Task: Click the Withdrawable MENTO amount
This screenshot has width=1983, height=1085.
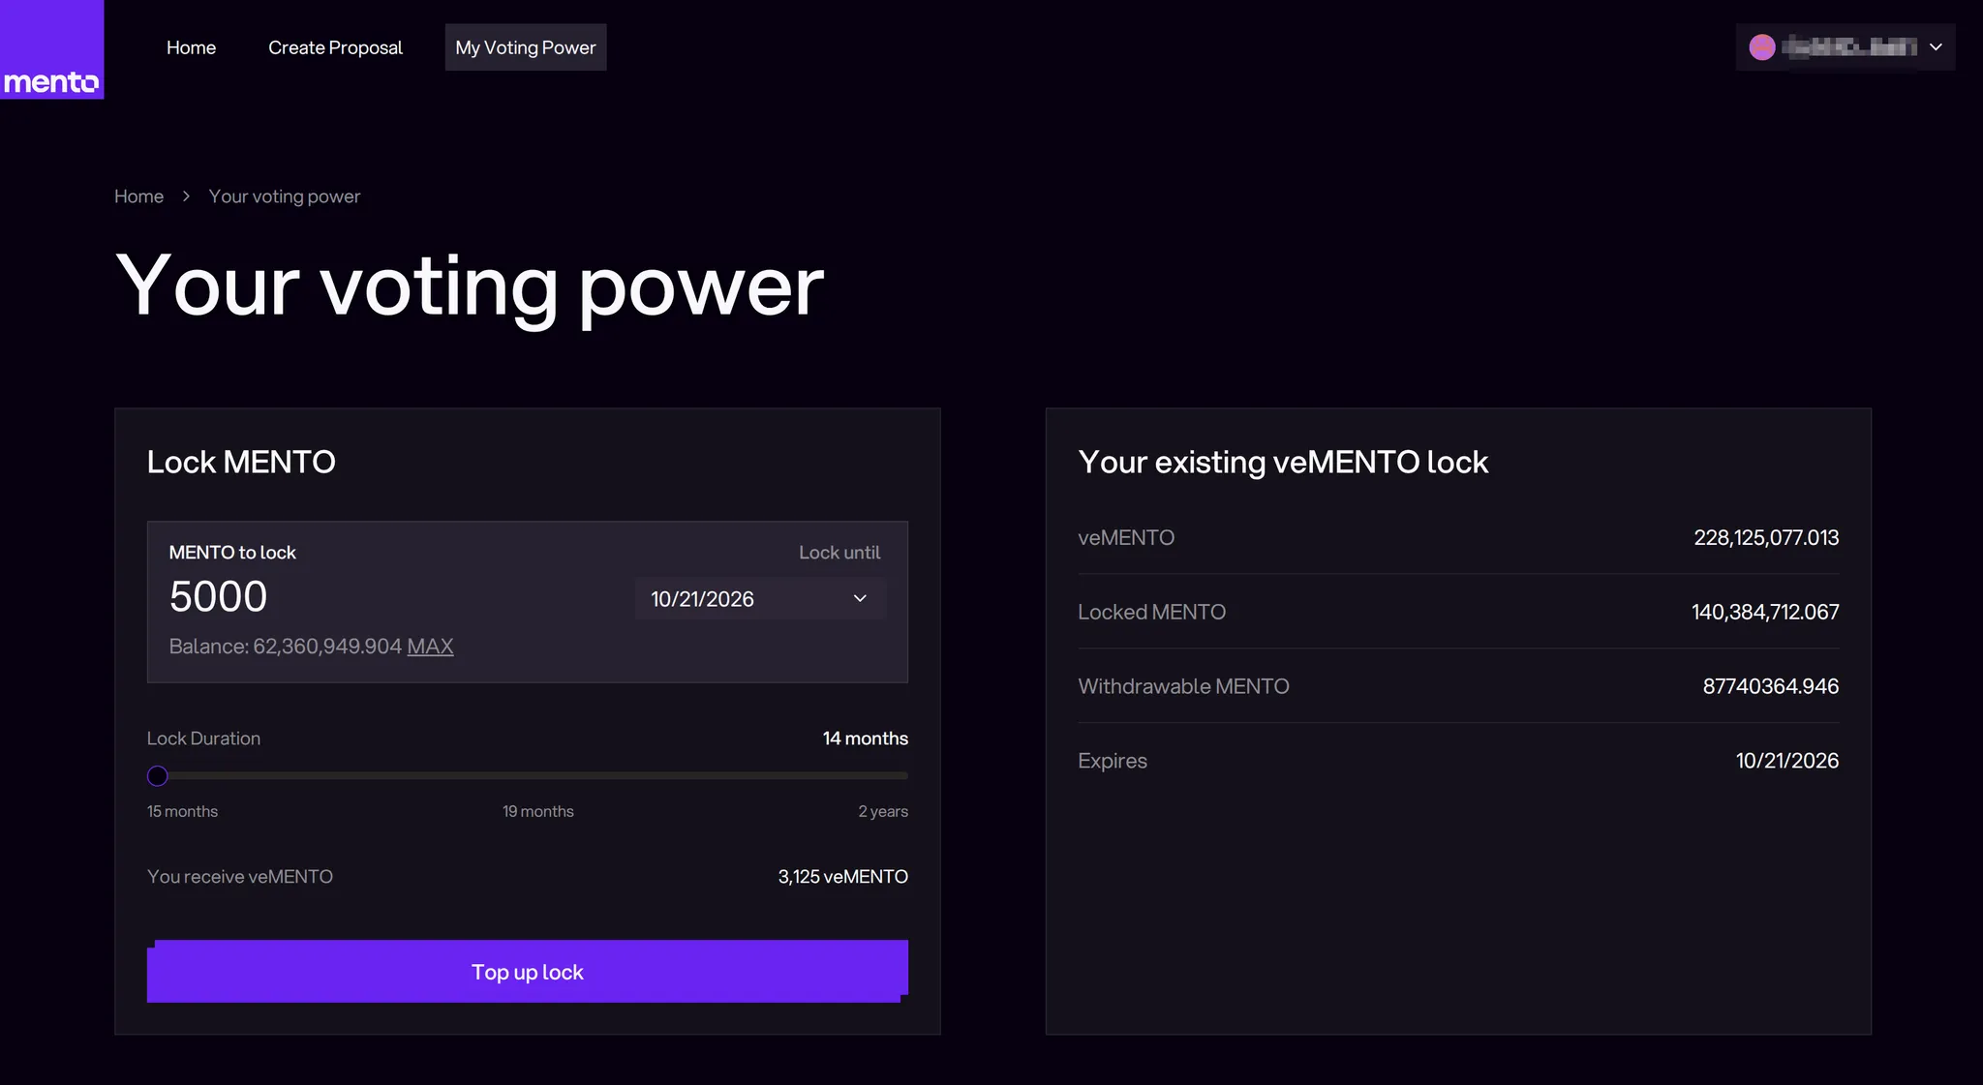Action: coord(1770,686)
